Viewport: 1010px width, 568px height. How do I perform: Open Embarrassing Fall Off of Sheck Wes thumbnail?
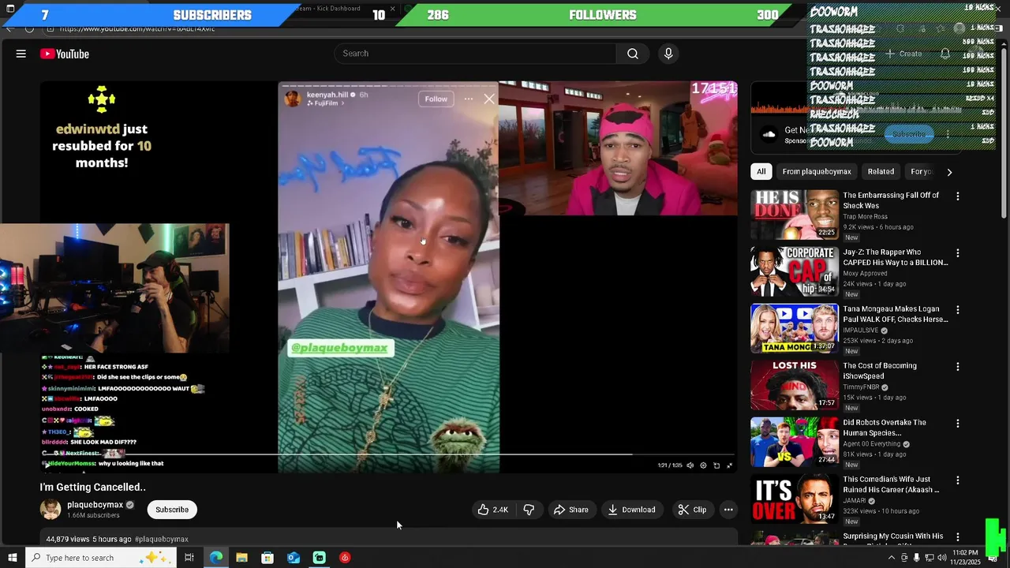(x=795, y=215)
